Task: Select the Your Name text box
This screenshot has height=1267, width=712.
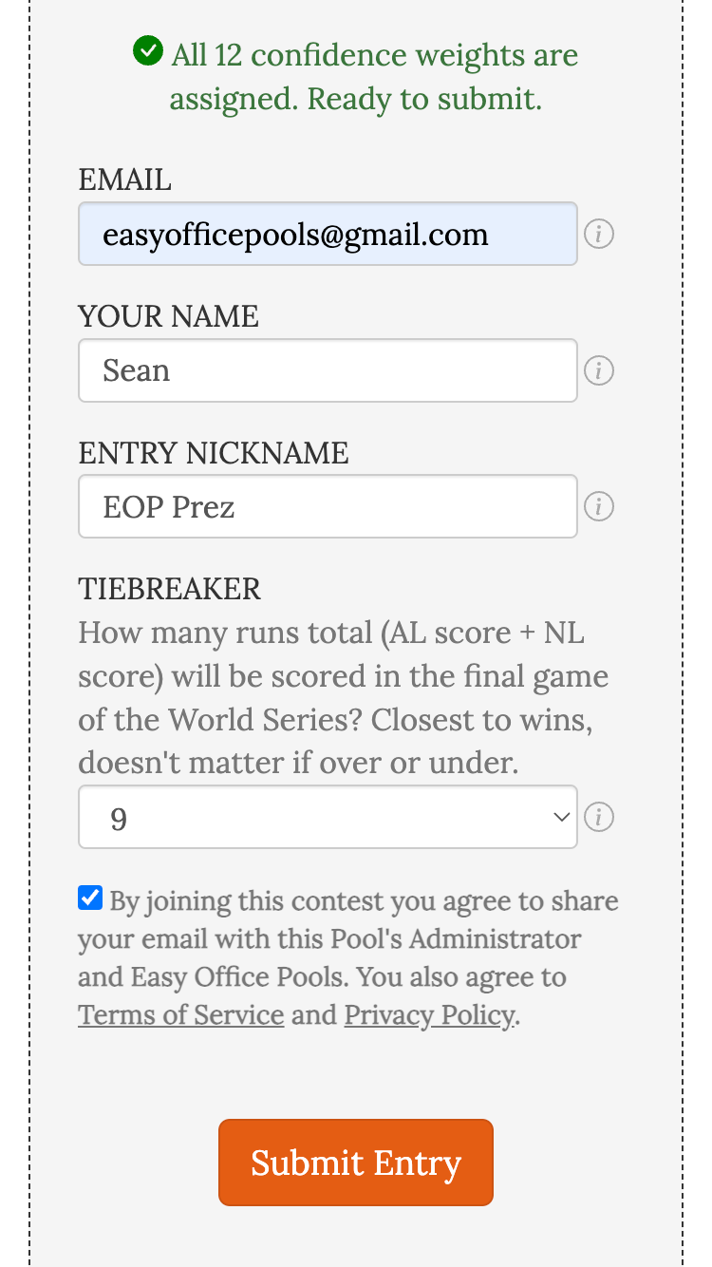Action: tap(328, 370)
